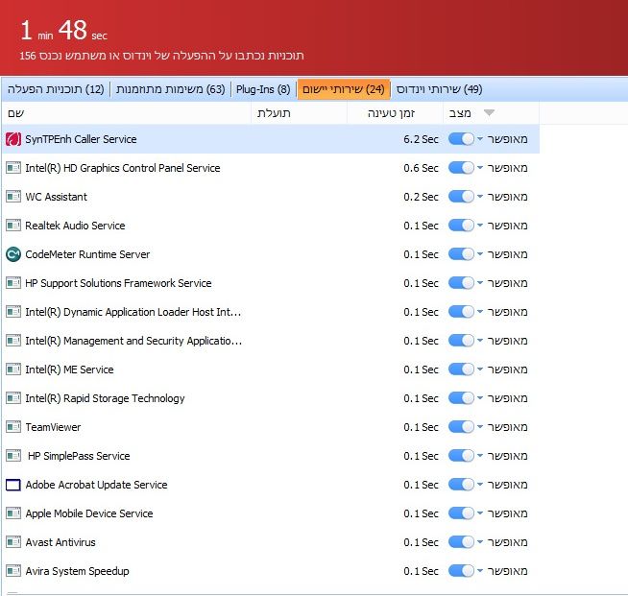Click the HP SimplePass Service icon
The width and height of the screenshot is (628, 596).
[13, 456]
